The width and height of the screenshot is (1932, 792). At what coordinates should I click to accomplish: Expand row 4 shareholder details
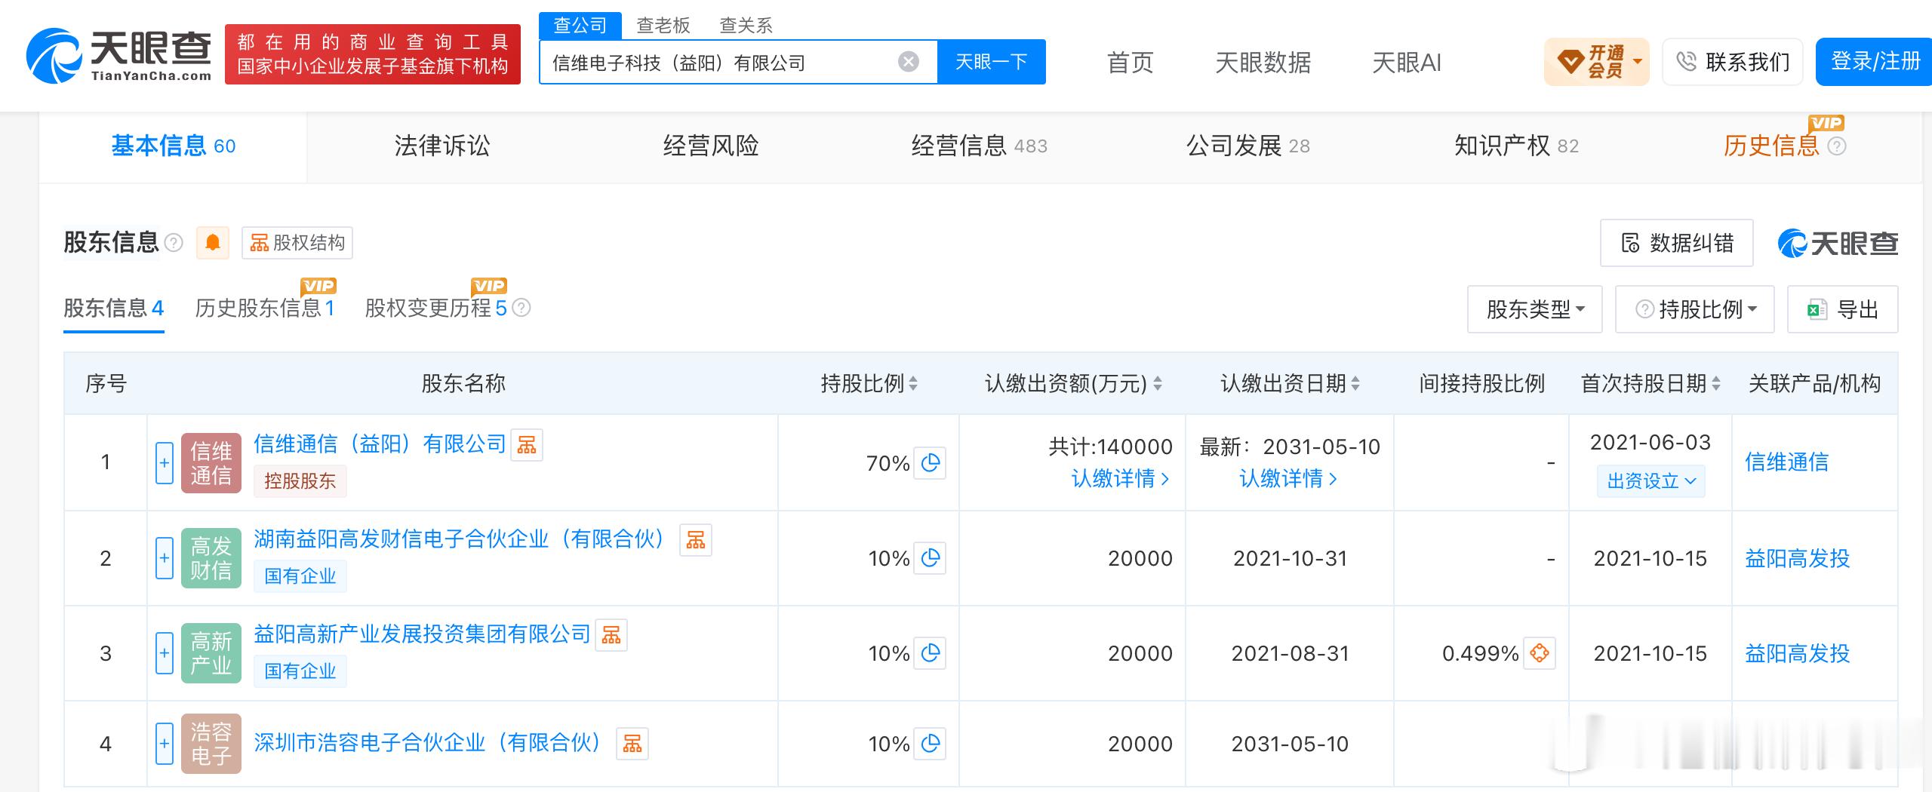coord(165,744)
